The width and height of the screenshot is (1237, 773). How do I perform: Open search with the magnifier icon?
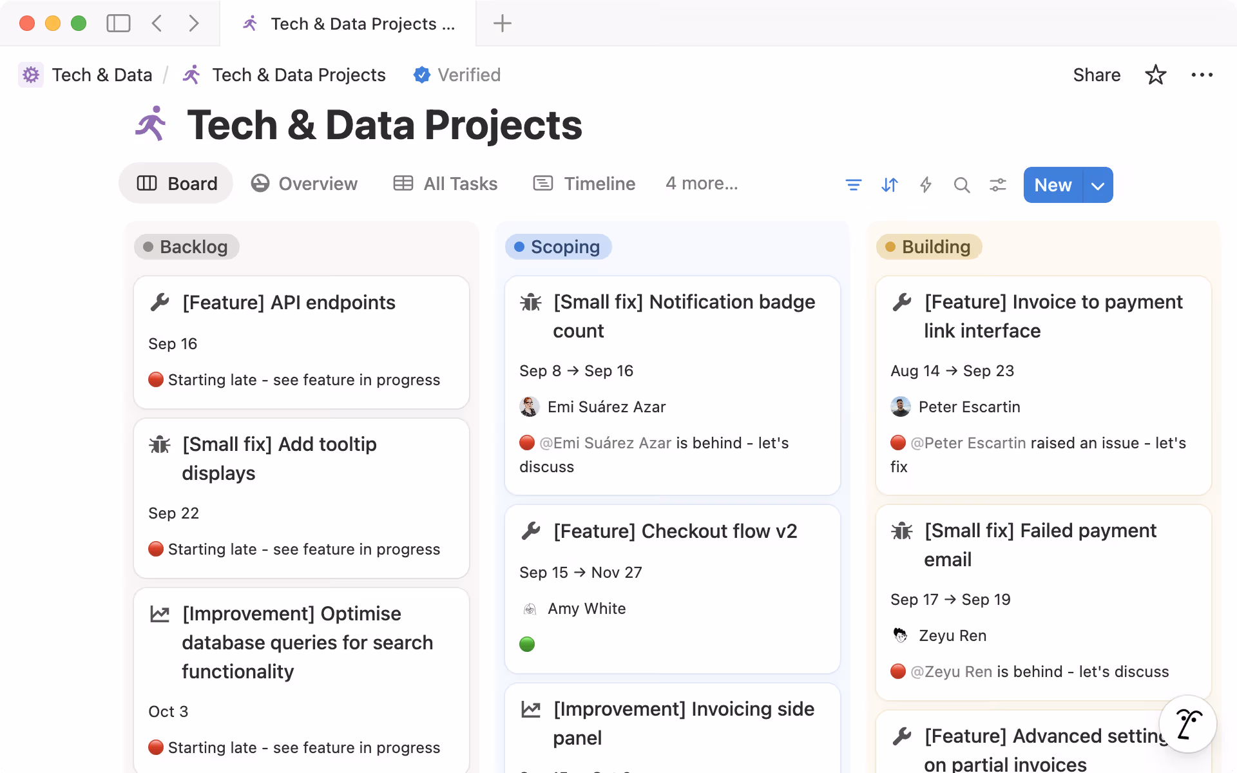[x=961, y=185]
